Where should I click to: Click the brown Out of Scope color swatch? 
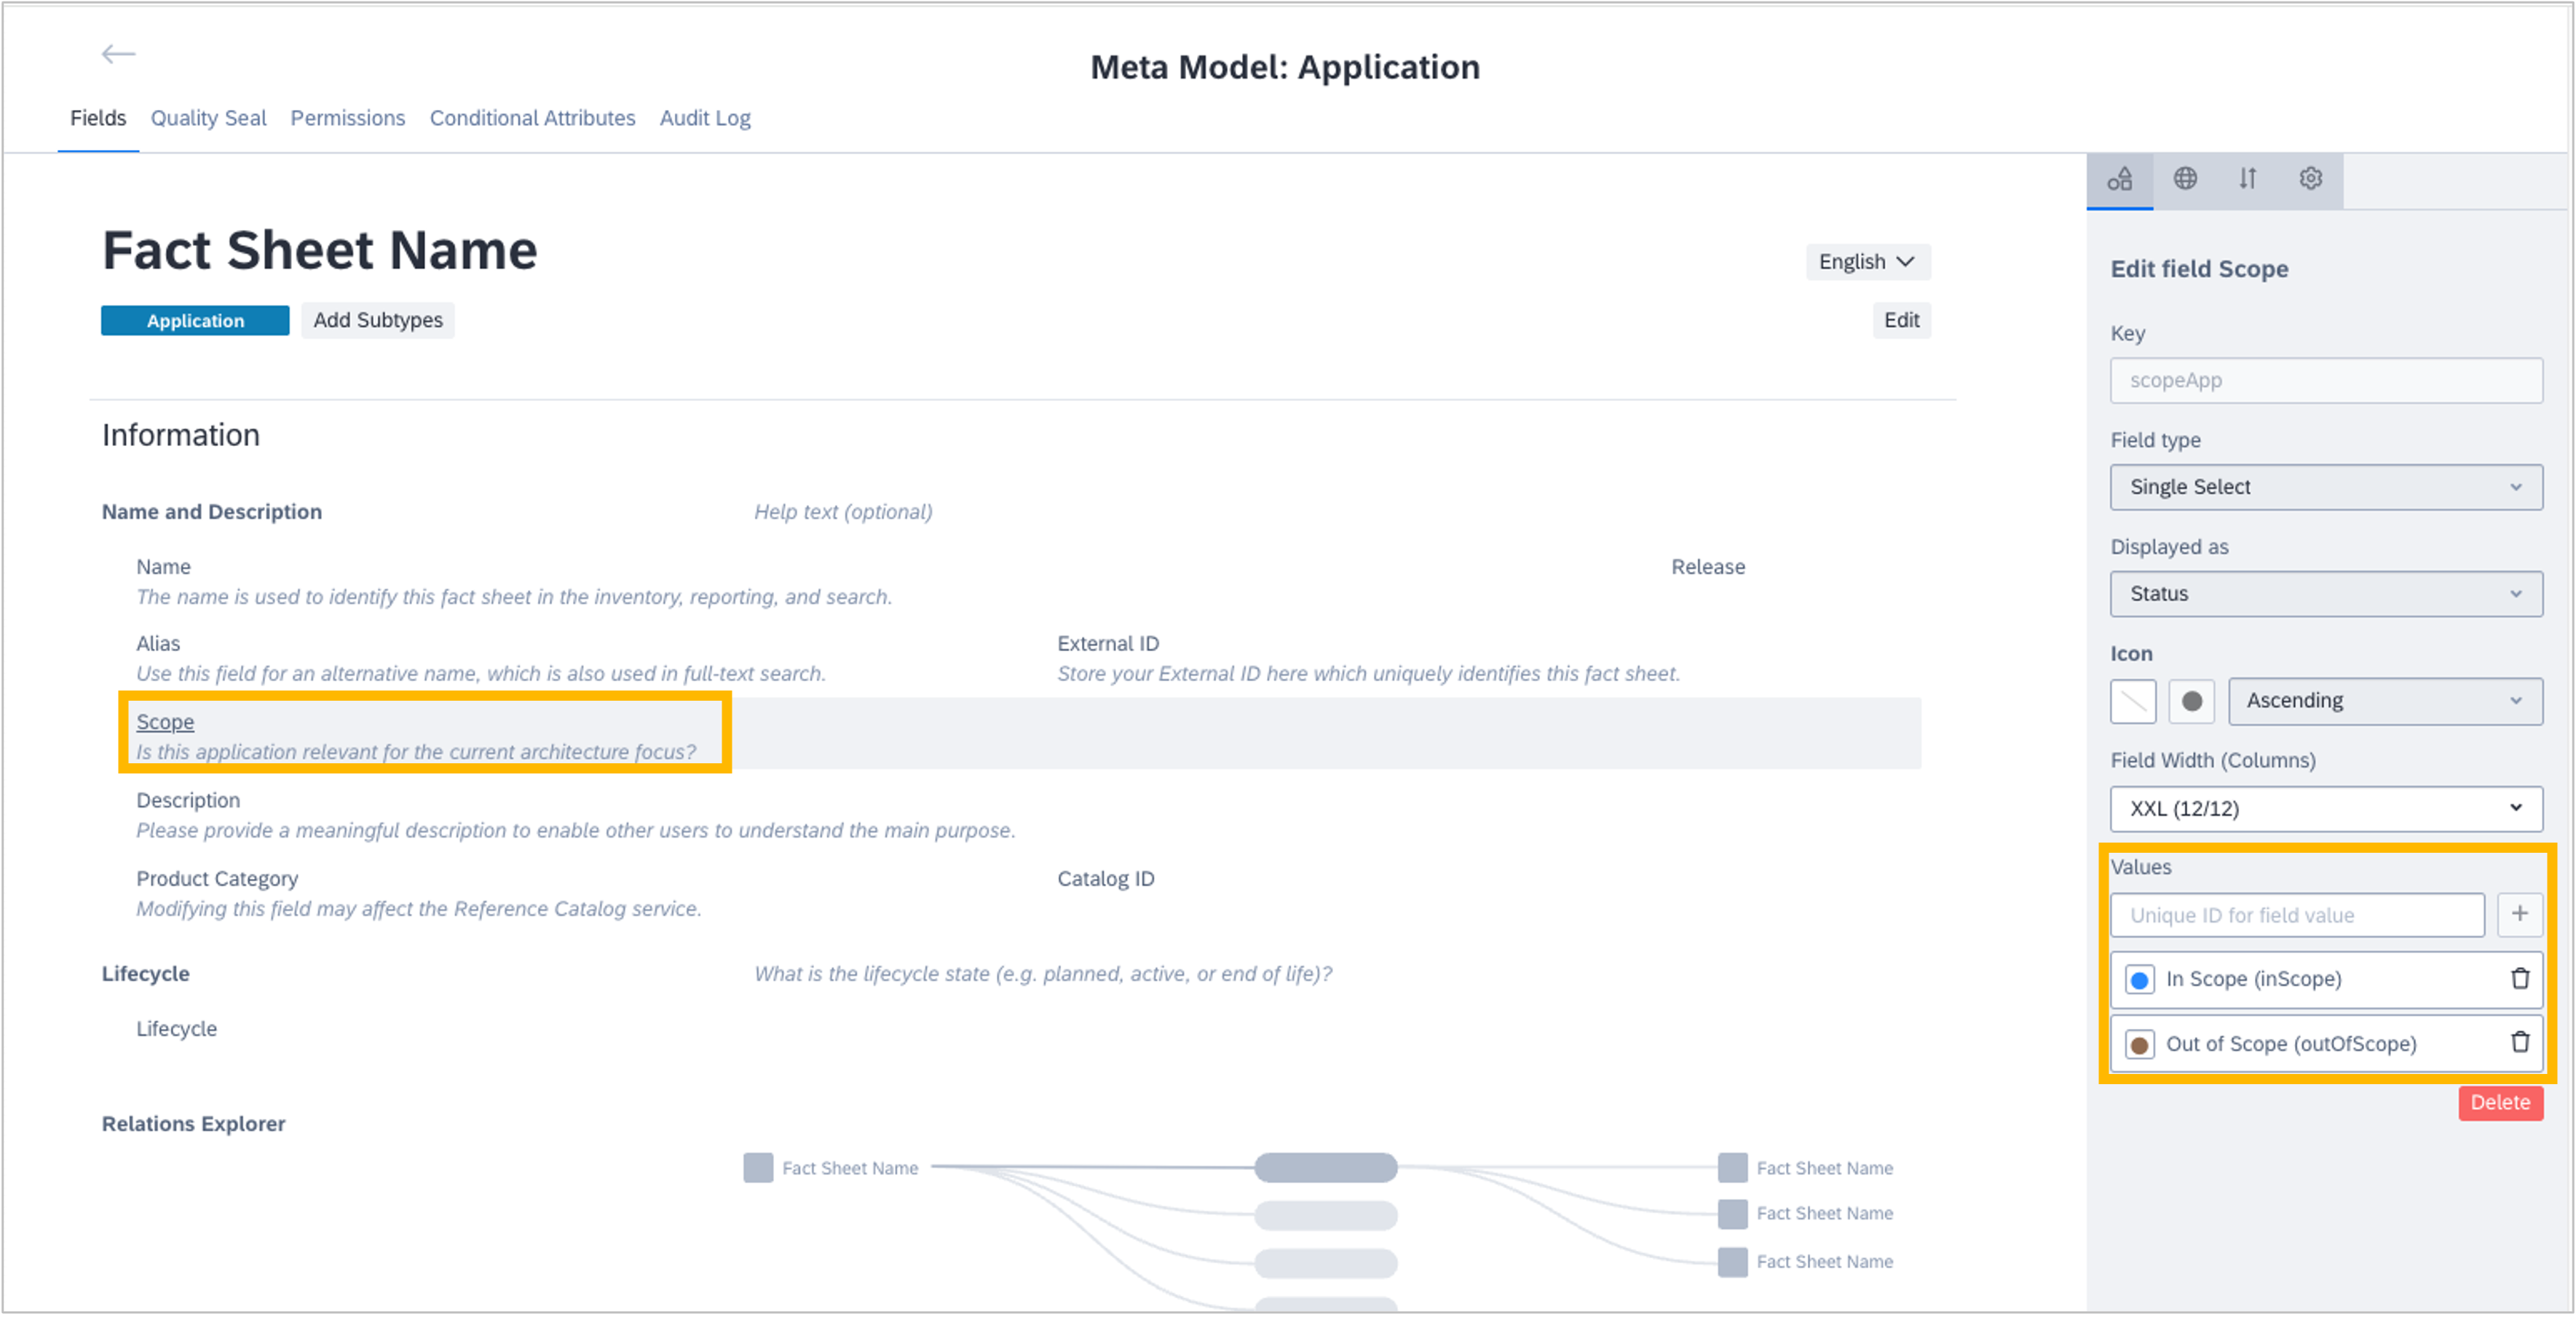point(2139,1044)
